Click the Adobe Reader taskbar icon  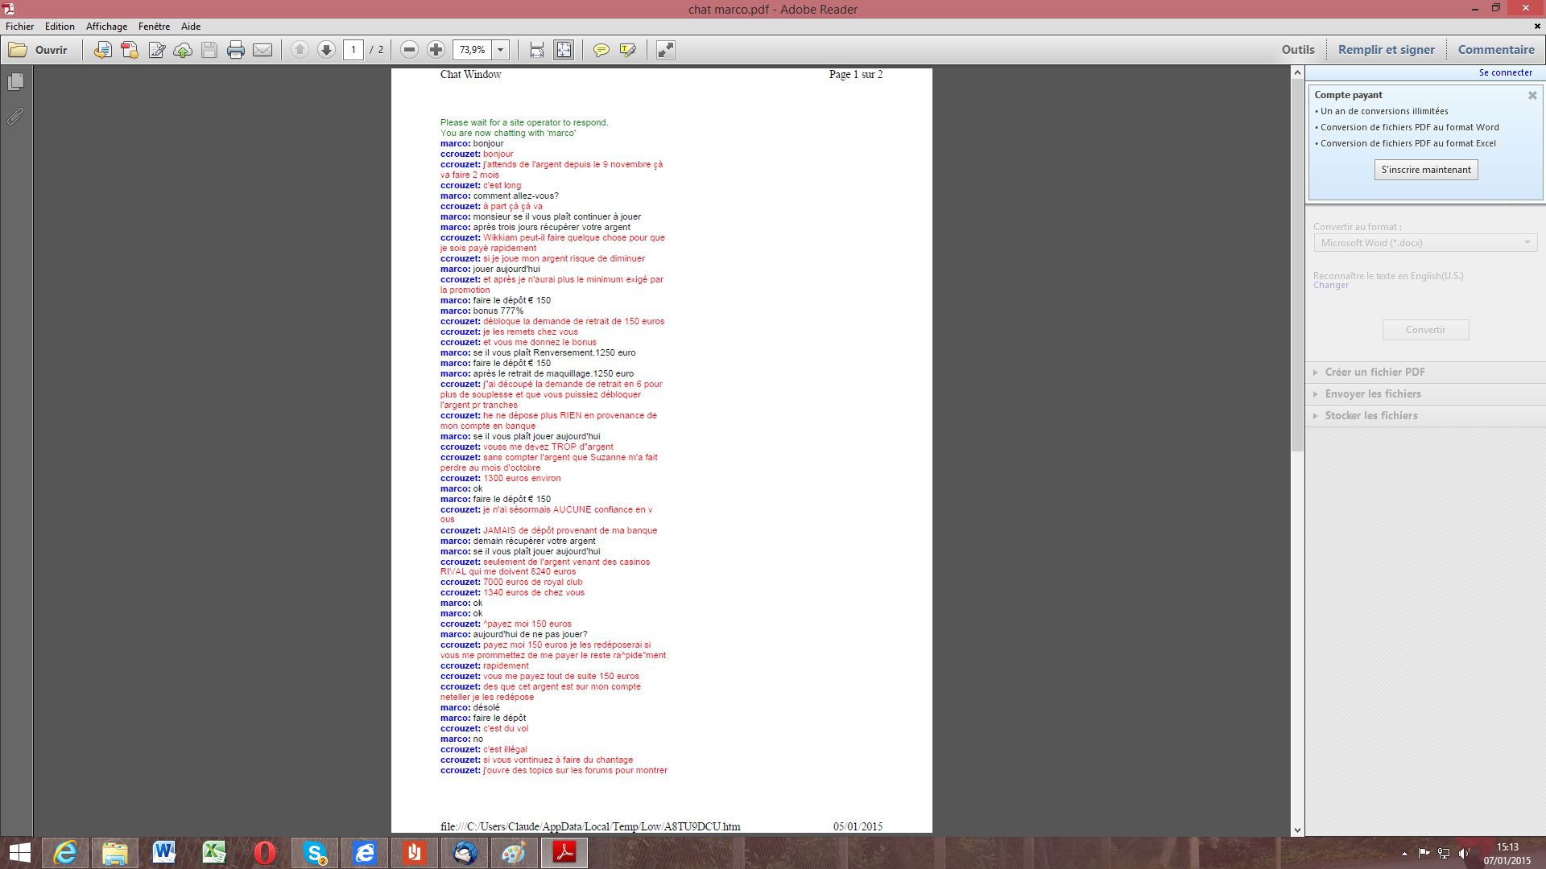click(x=564, y=853)
